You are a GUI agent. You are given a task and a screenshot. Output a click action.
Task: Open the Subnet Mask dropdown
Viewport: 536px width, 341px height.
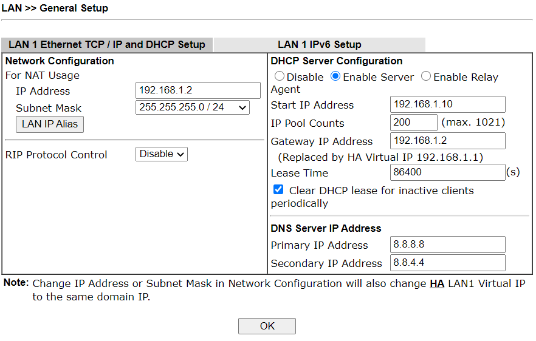click(193, 107)
